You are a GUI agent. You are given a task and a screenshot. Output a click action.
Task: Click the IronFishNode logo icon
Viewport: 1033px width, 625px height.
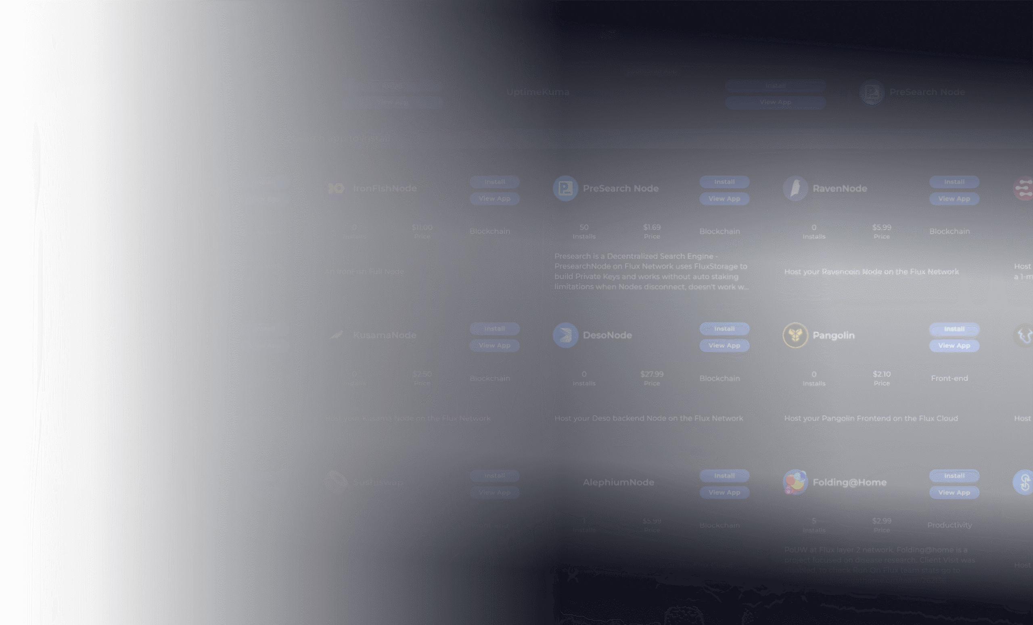336,188
